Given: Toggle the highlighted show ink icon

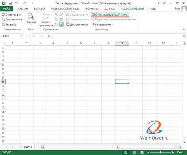Looking at the screenshot, I should (x=61, y=24).
